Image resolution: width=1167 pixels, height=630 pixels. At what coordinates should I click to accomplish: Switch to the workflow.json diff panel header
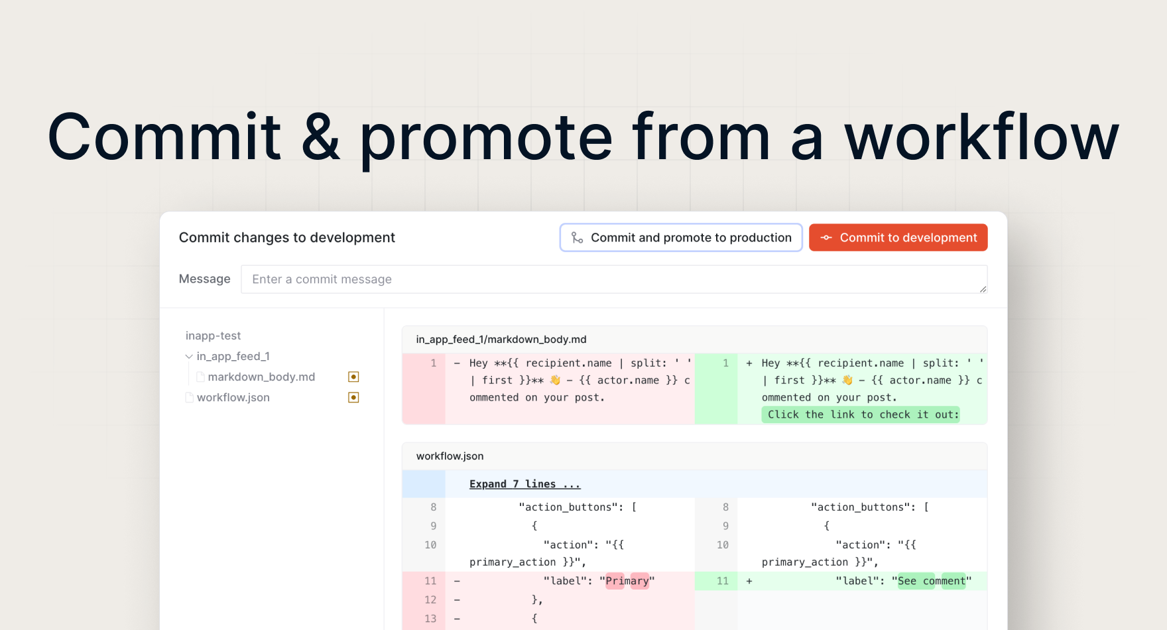click(450, 456)
